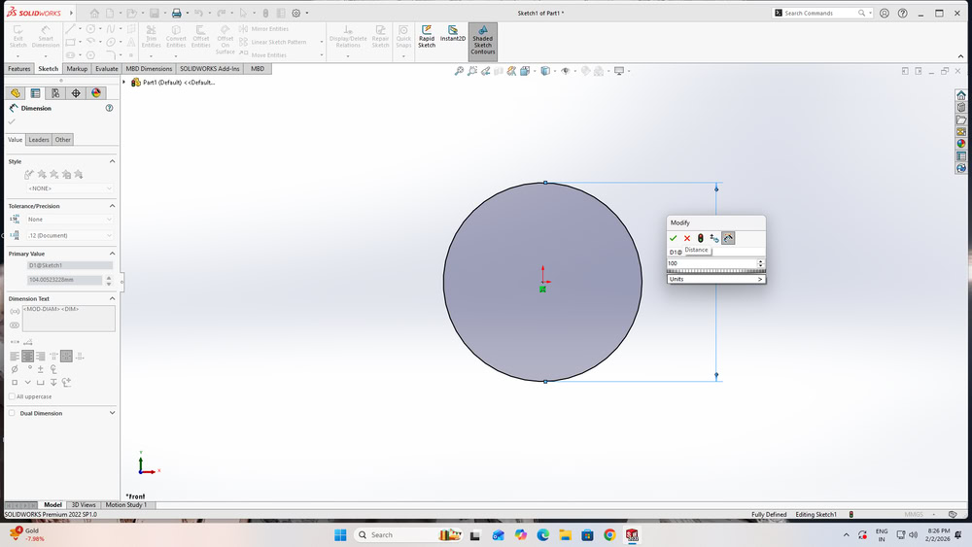
Task: Open the Units flyout in Modify dialog
Action: click(x=716, y=279)
